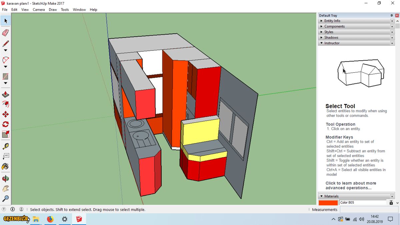This screenshot has height=225, width=400.
Task: Expand the Components panel
Action: [x=354, y=26]
